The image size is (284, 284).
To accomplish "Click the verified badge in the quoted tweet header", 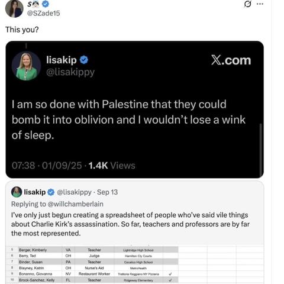I will pos(51,192).
